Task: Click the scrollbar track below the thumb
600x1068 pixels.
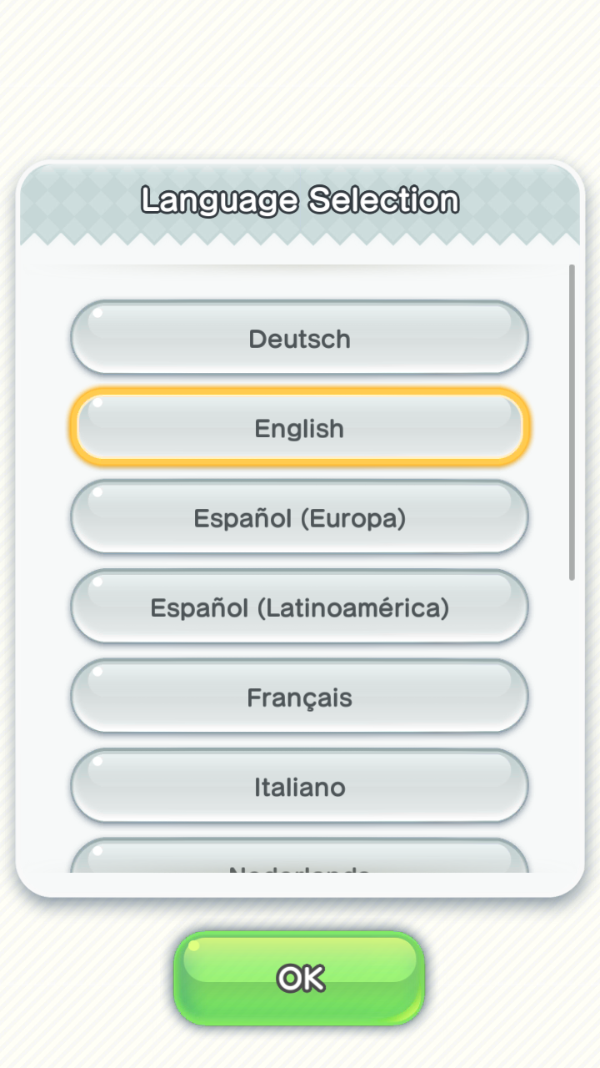Action: (x=572, y=726)
